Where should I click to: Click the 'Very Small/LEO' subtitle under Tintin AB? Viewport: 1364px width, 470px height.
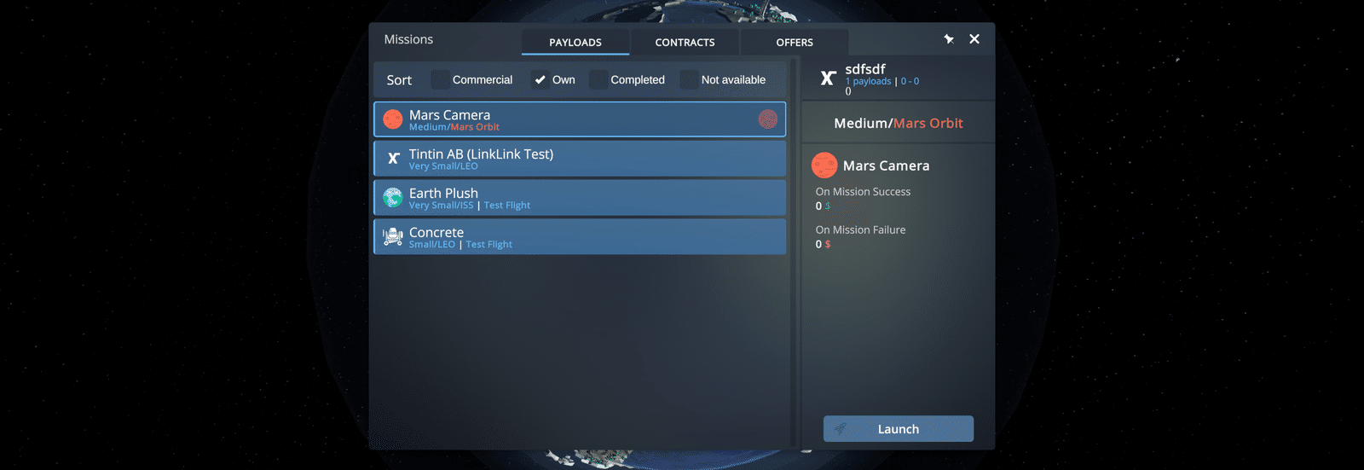point(443,166)
